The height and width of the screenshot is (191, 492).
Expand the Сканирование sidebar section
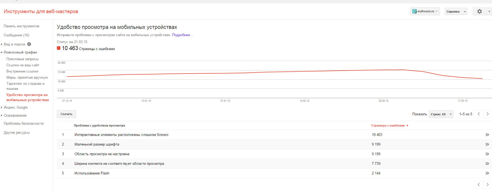pos(15,116)
